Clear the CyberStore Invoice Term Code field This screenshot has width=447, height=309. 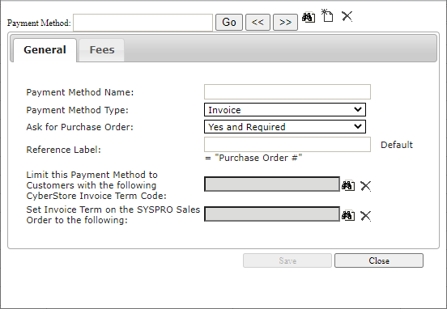point(365,186)
